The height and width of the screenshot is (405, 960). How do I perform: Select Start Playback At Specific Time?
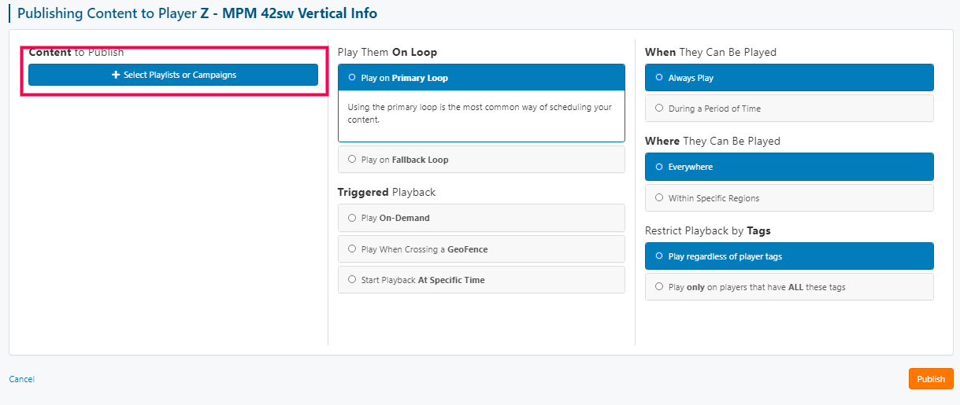481,280
